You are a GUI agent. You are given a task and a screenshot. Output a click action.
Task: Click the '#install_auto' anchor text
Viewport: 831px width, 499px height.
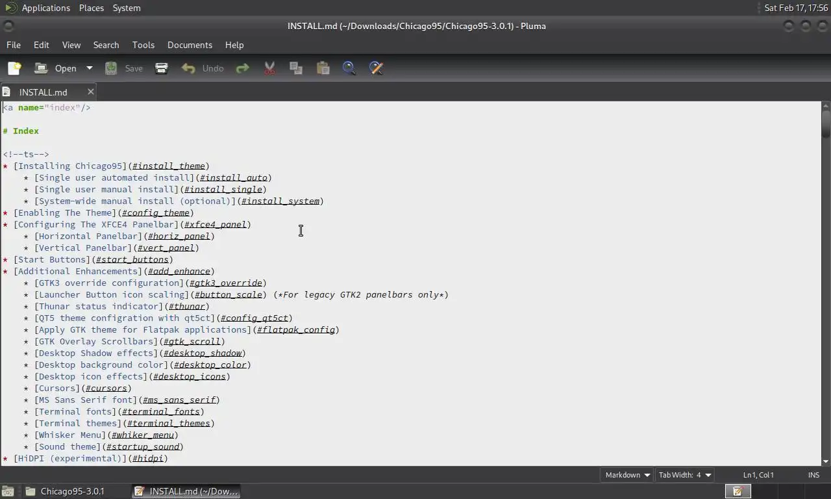234,178
